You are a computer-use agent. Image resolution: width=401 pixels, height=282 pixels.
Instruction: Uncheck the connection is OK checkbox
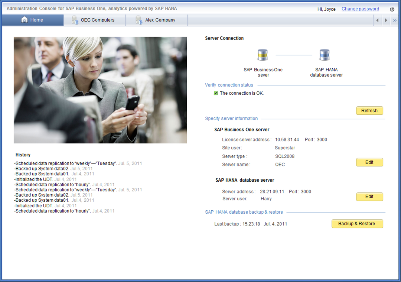[216, 93]
